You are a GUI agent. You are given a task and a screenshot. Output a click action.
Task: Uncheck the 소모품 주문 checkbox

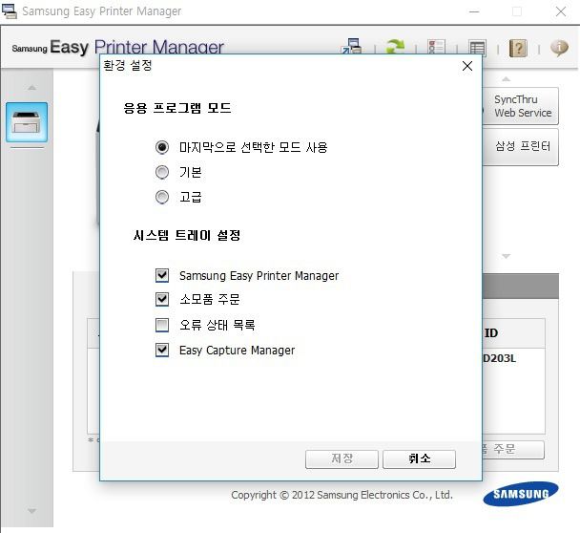point(162,299)
